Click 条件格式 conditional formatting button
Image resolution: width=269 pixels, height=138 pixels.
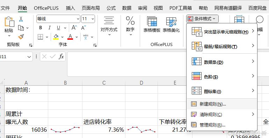[202, 19]
